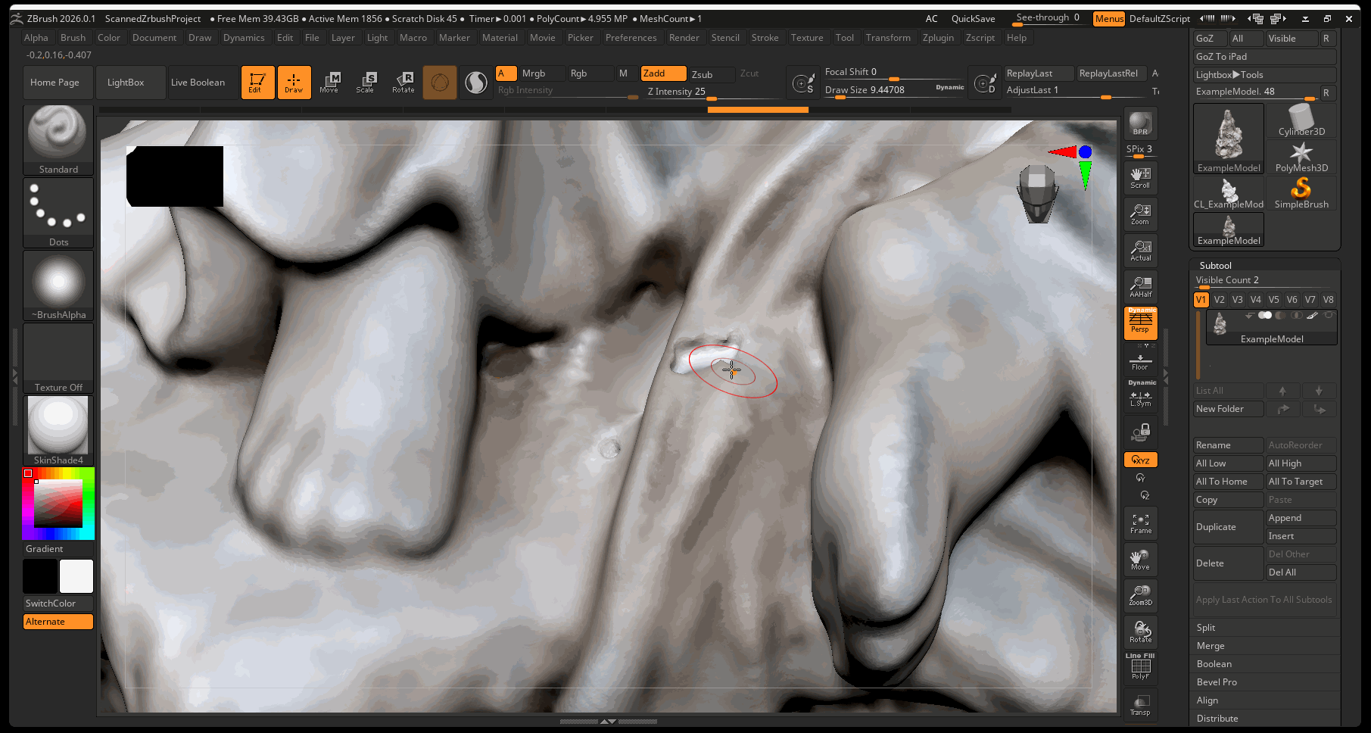Open the Preferences menu
The image size is (1371, 733).
tap(631, 38)
